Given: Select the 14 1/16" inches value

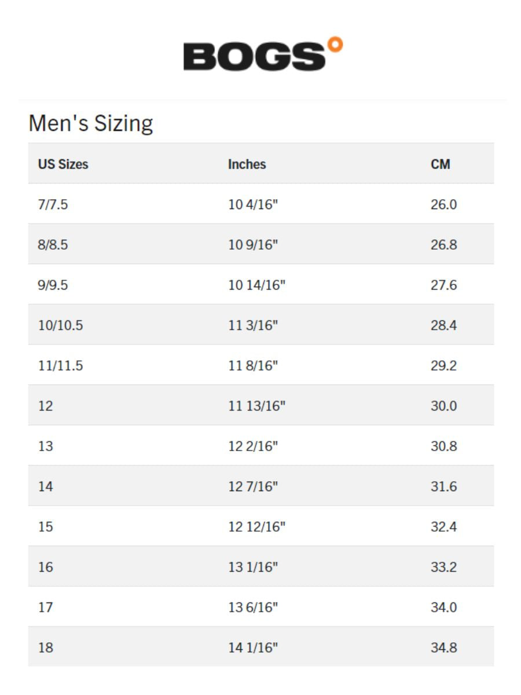Looking at the screenshot, I should [x=253, y=648].
